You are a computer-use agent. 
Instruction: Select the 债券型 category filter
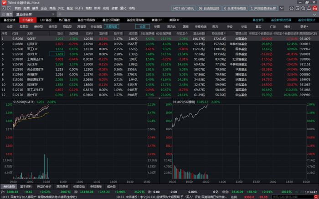38,26
